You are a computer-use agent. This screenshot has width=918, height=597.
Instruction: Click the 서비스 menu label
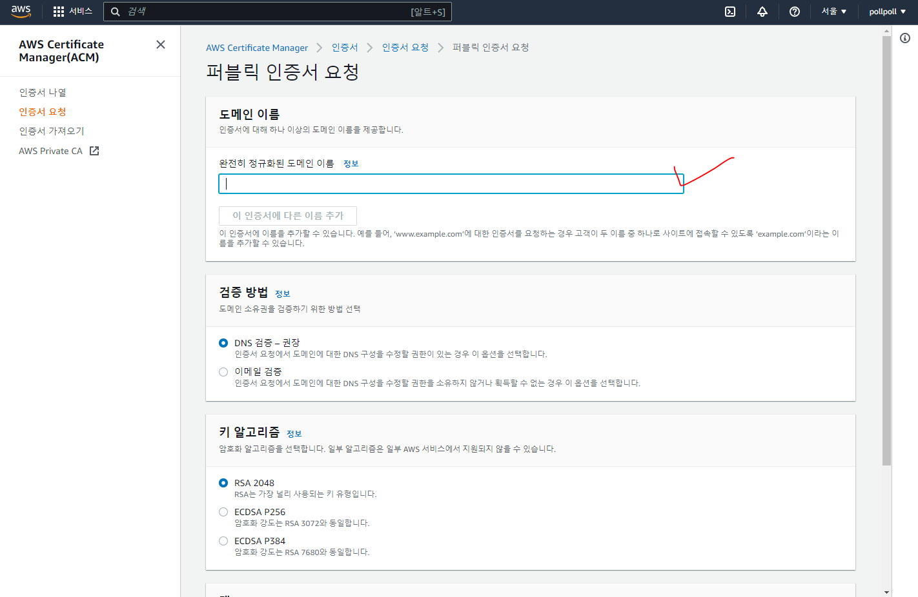(81, 12)
